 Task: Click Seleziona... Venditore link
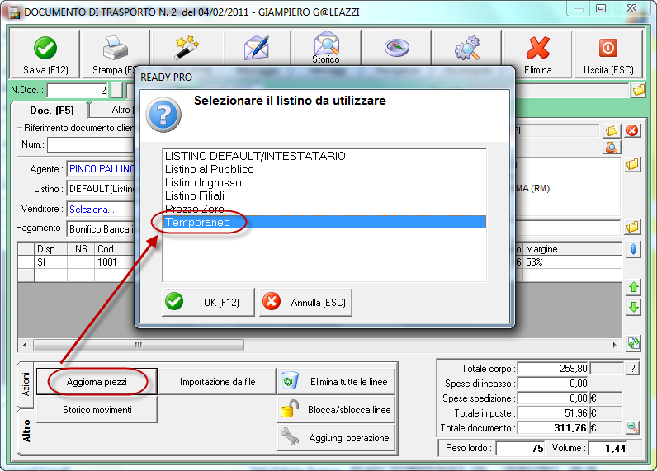pos(92,209)
